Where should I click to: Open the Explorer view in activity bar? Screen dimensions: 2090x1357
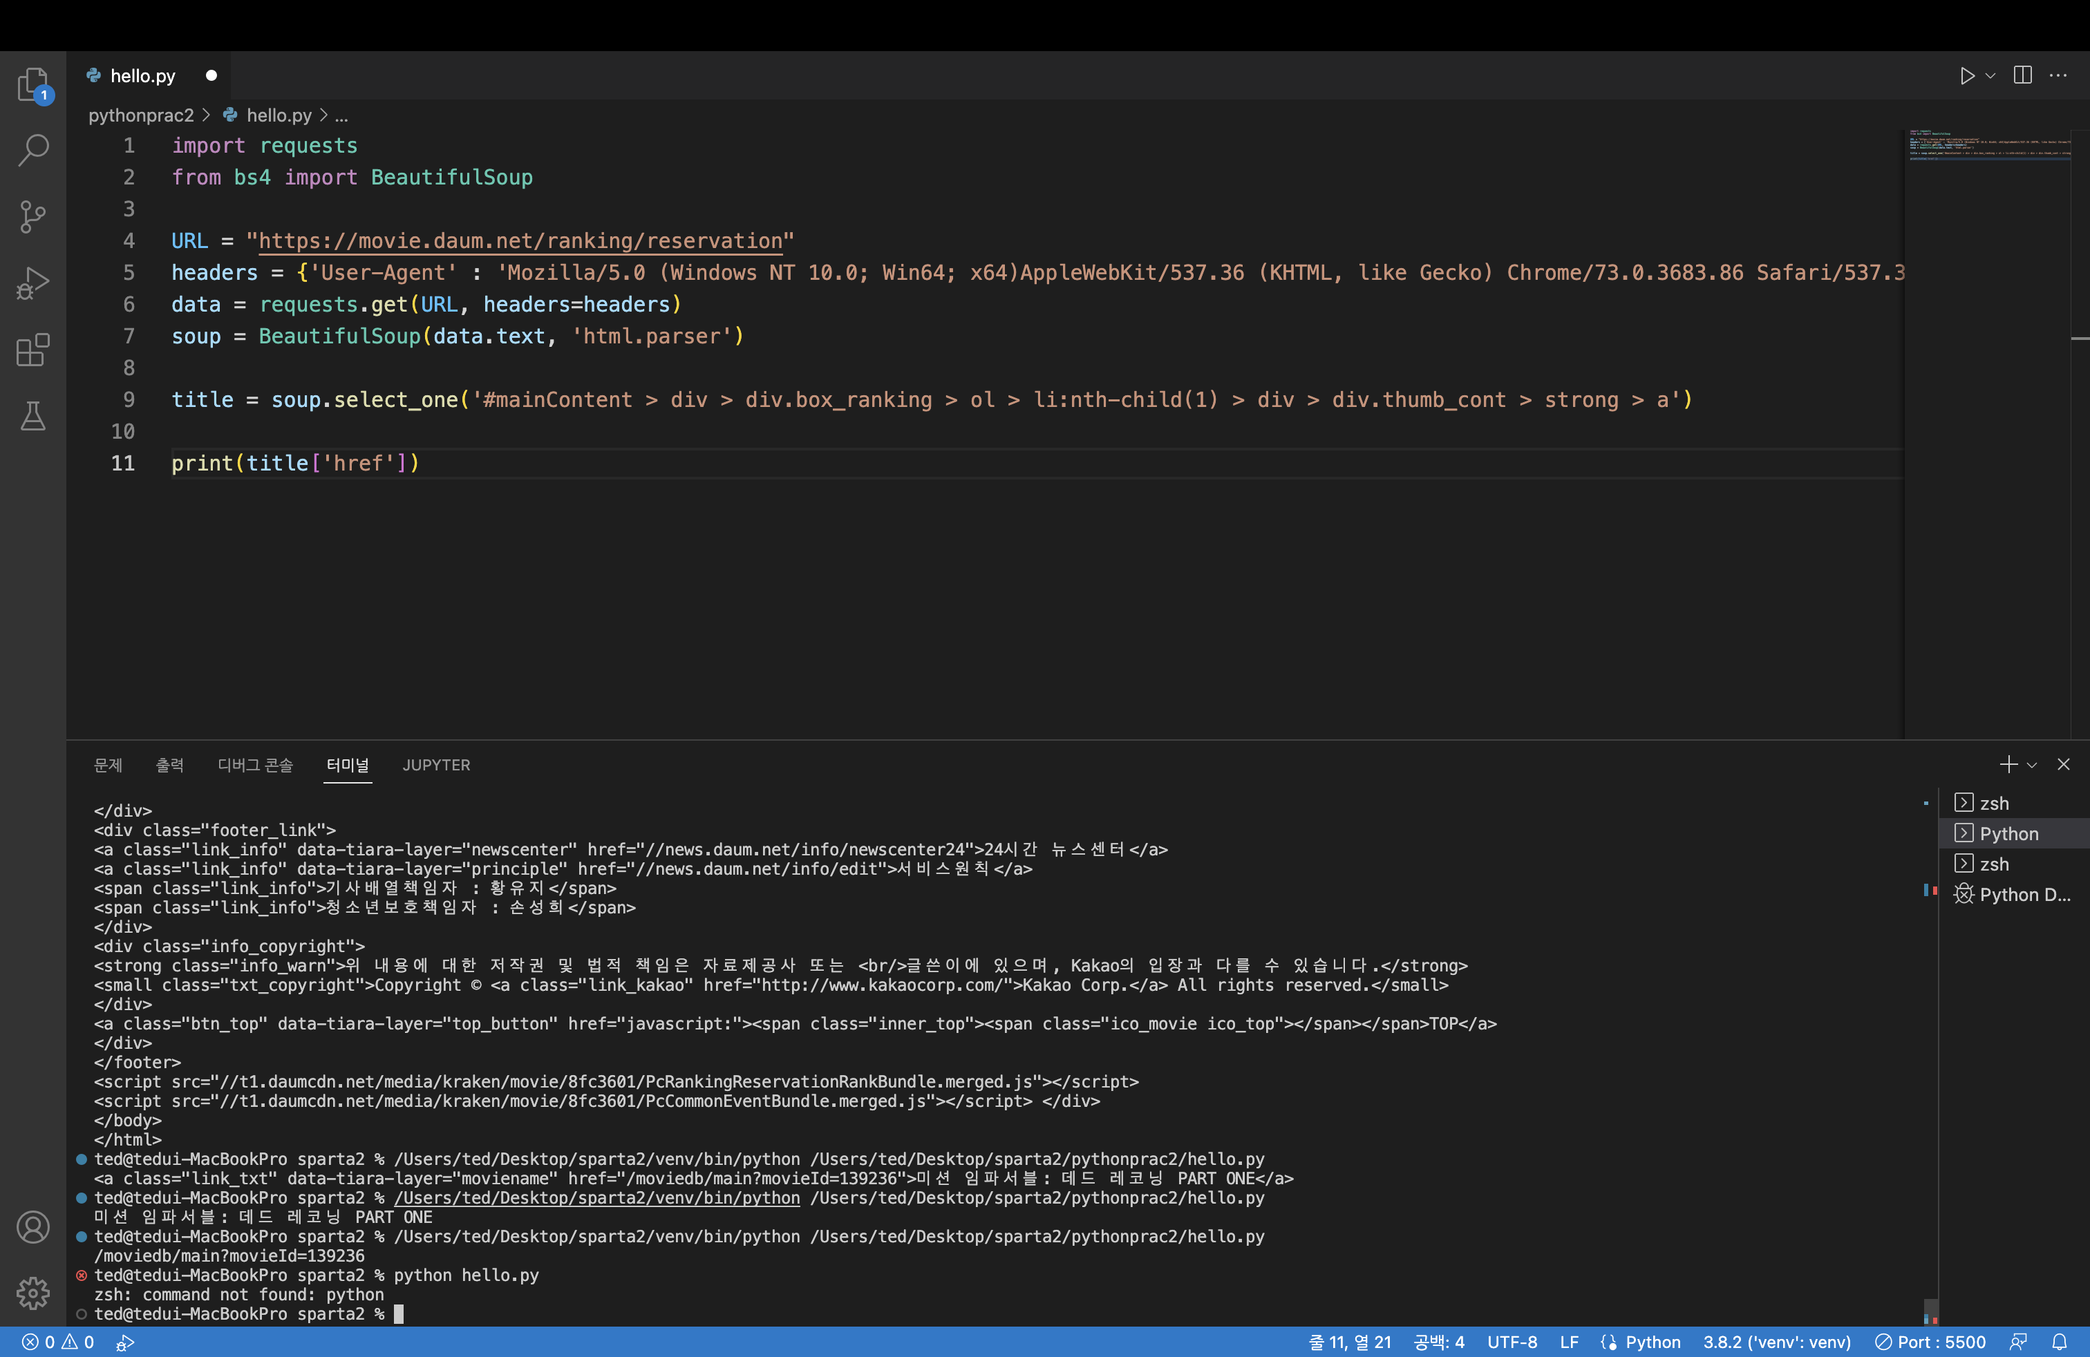pyautogui.click(x=33, y=85)
